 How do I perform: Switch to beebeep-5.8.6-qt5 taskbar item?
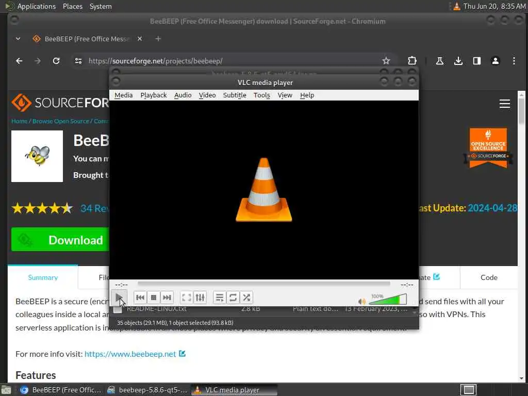[147, 390]
